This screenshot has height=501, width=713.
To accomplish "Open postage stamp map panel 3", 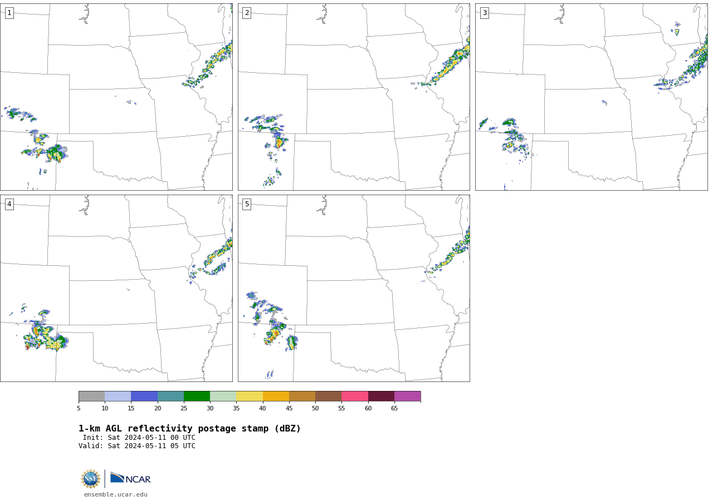I will [592, 97].
